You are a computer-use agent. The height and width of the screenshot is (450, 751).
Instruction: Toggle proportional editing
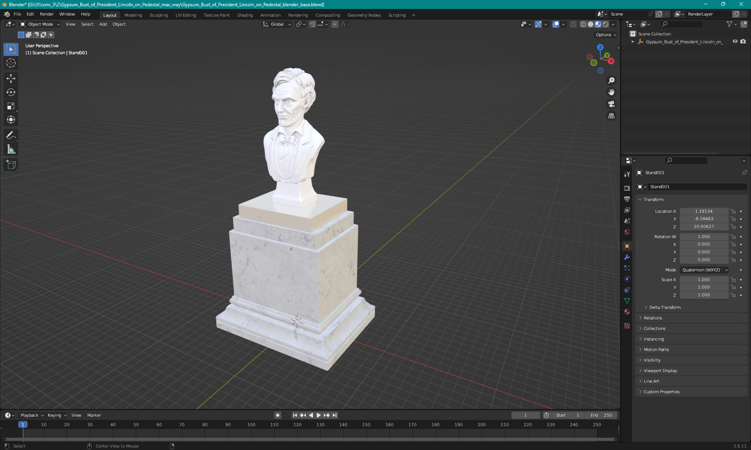pos(335,24)
